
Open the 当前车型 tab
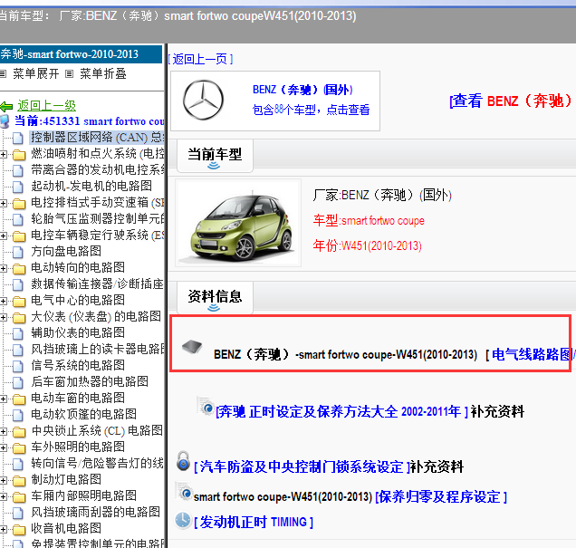pos(215,156)
